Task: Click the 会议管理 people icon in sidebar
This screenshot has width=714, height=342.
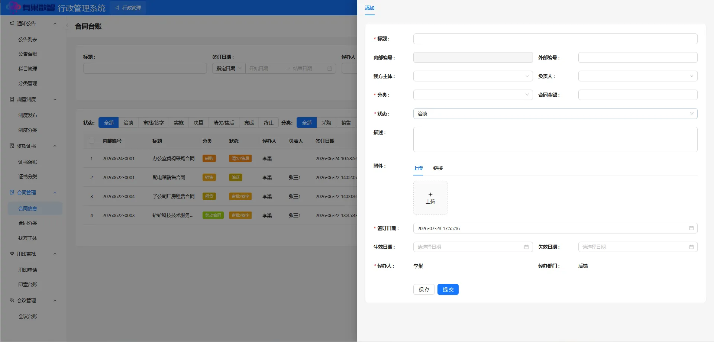Action: point(12,300)
